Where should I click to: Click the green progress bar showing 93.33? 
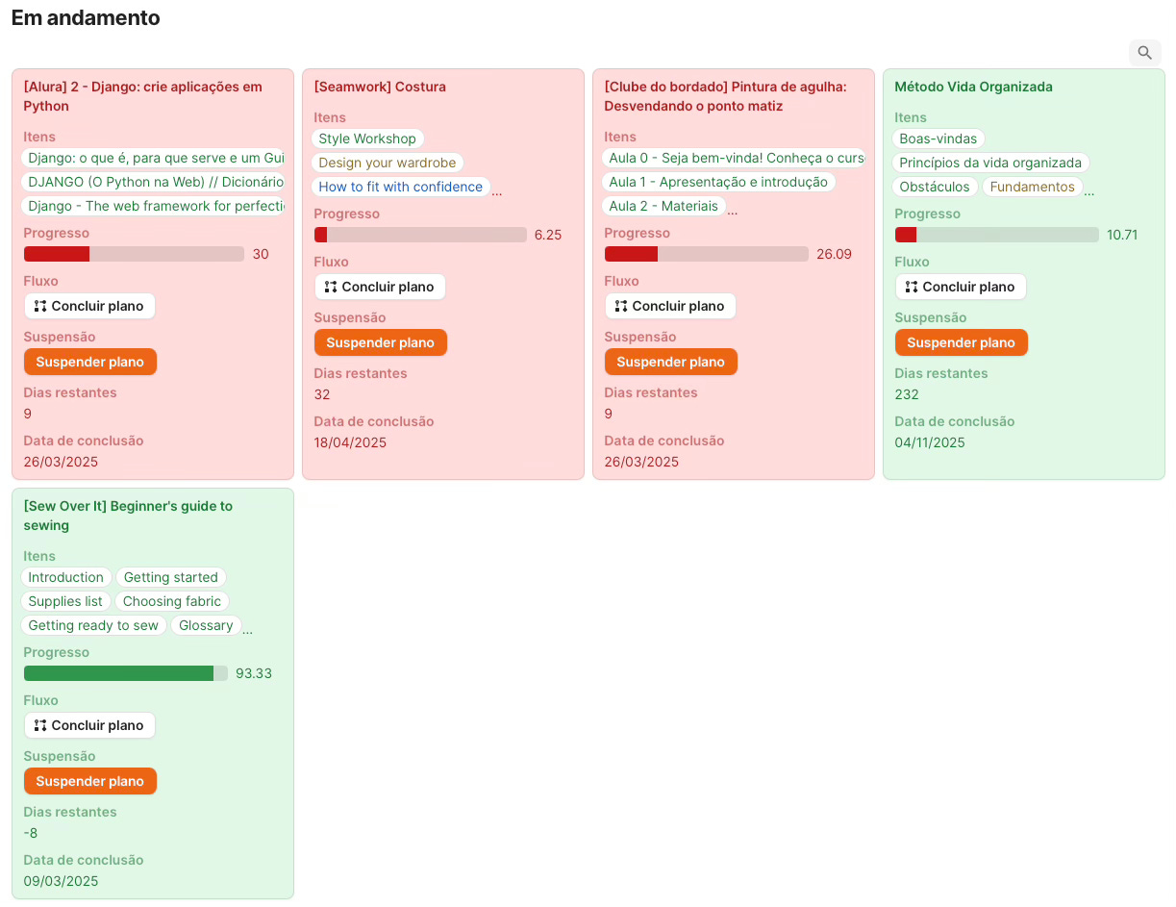(126, 673)
